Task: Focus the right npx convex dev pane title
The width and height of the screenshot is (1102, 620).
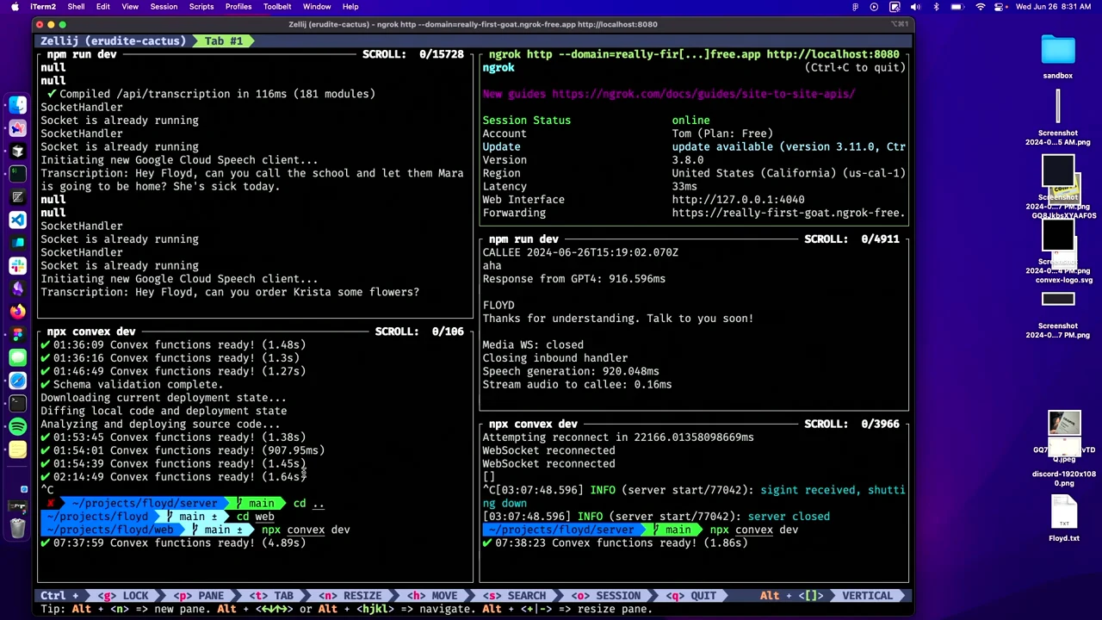Action: coord(533,424)
